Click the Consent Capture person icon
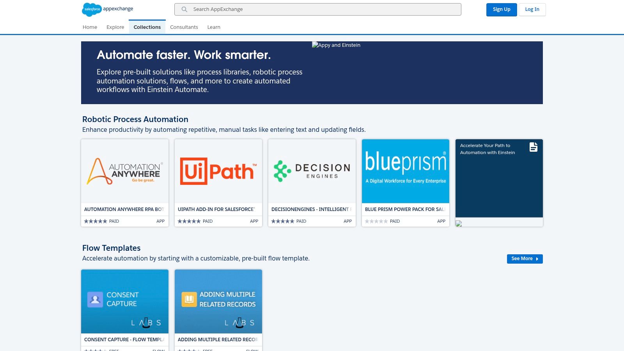The image size is (624, 351). point(95,299)
